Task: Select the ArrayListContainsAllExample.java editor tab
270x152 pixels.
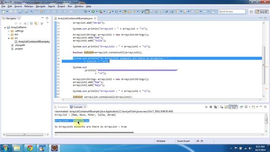Action: (75, 18)
